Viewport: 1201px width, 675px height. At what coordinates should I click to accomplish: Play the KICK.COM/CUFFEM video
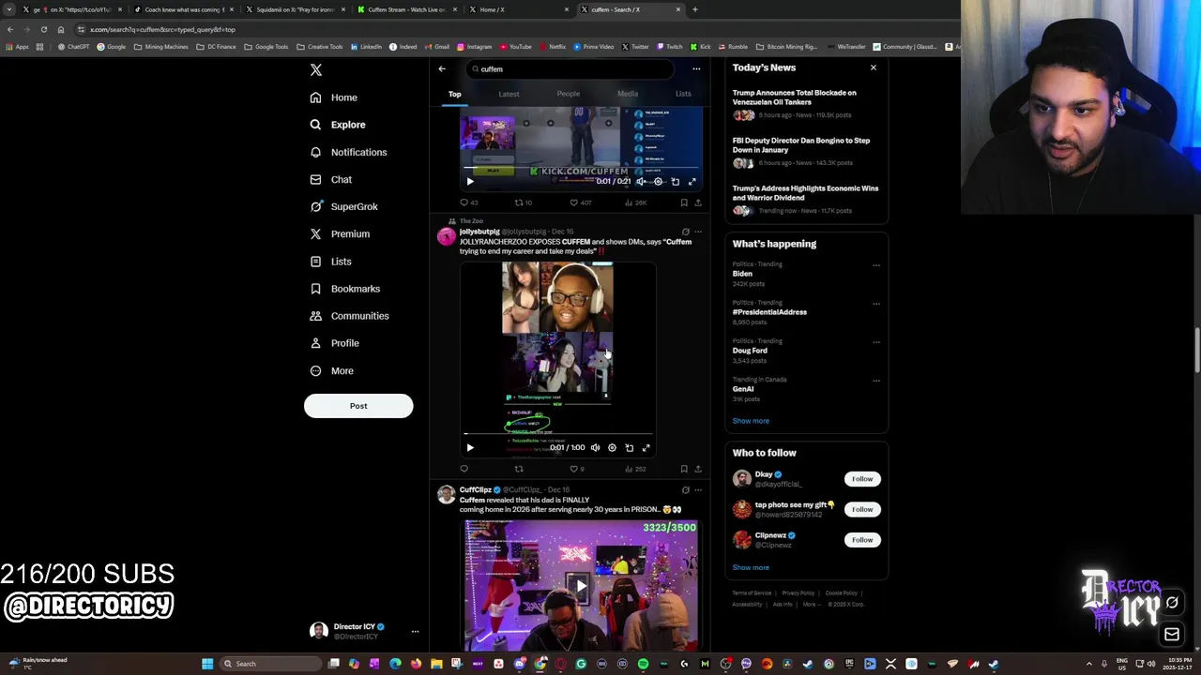(x=470, y=182)
